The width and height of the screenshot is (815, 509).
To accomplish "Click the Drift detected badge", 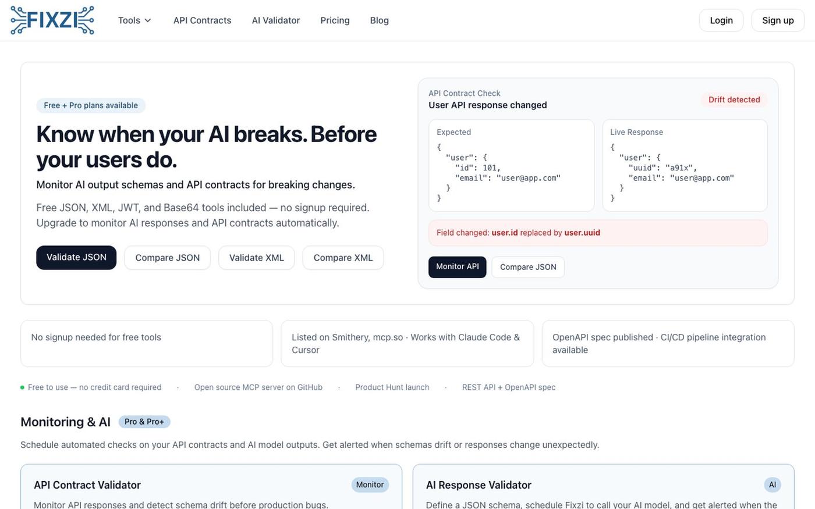I will point(734,99).
